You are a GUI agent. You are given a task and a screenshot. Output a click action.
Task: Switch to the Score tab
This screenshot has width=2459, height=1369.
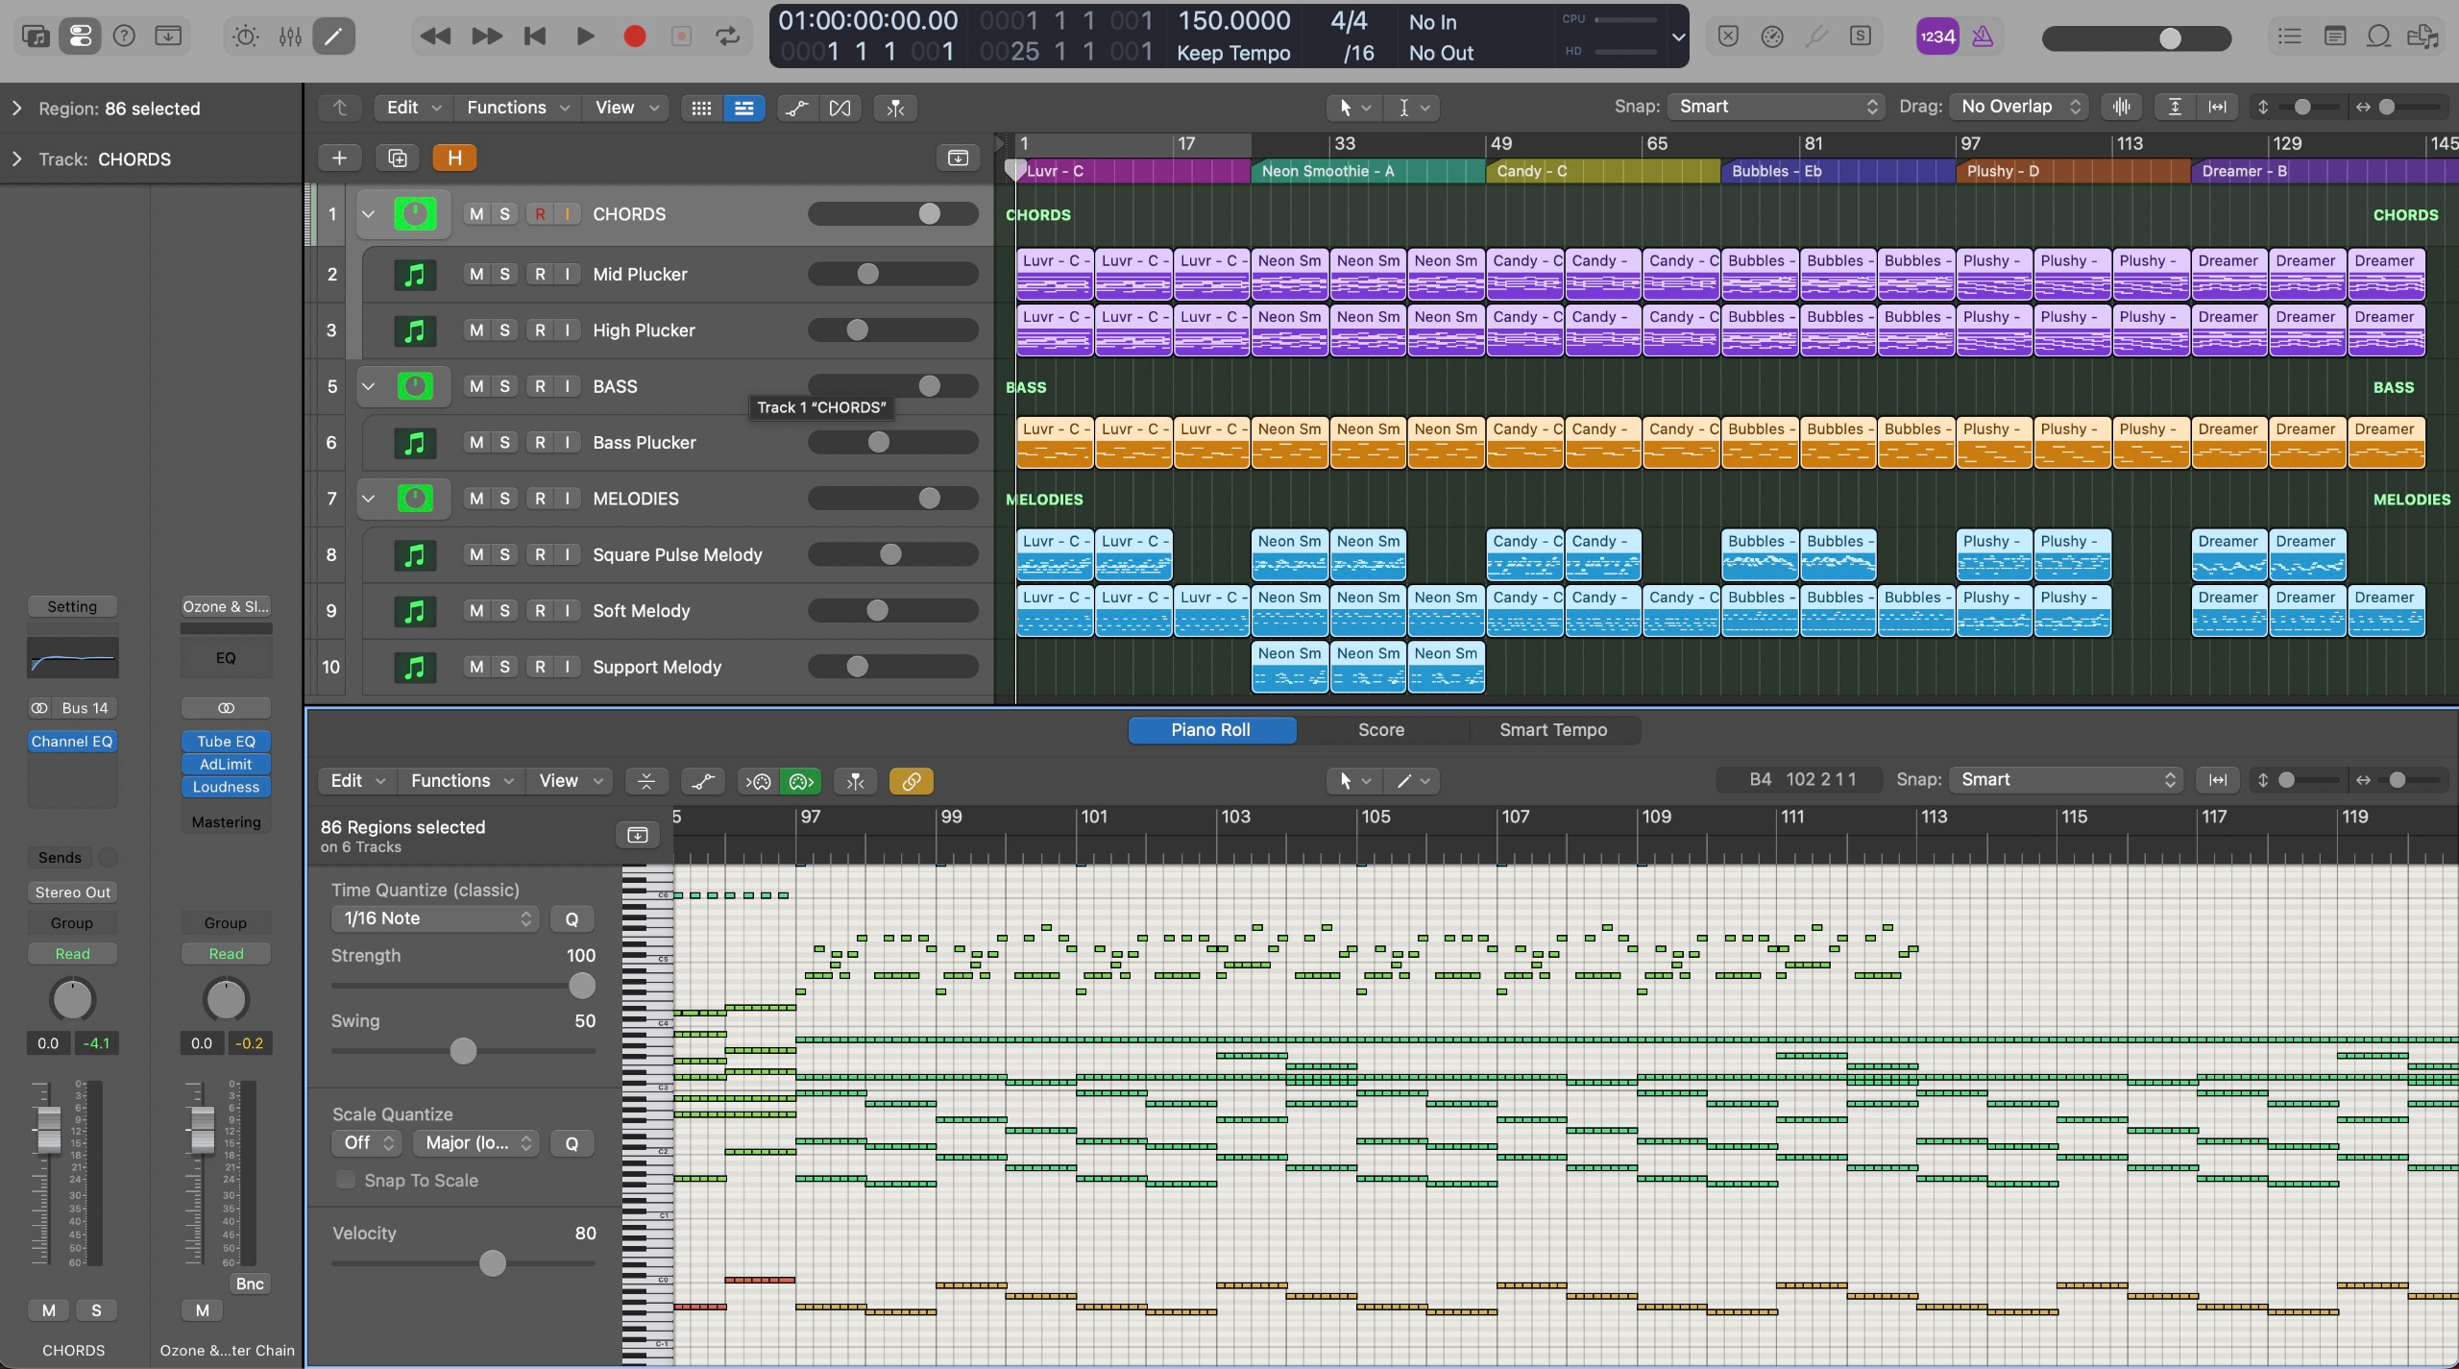click(1380, 730)
